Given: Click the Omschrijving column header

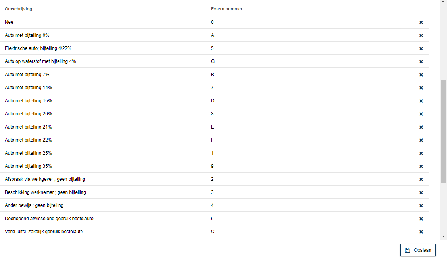Looking at the screenshot, I should (x=18, y=9).
